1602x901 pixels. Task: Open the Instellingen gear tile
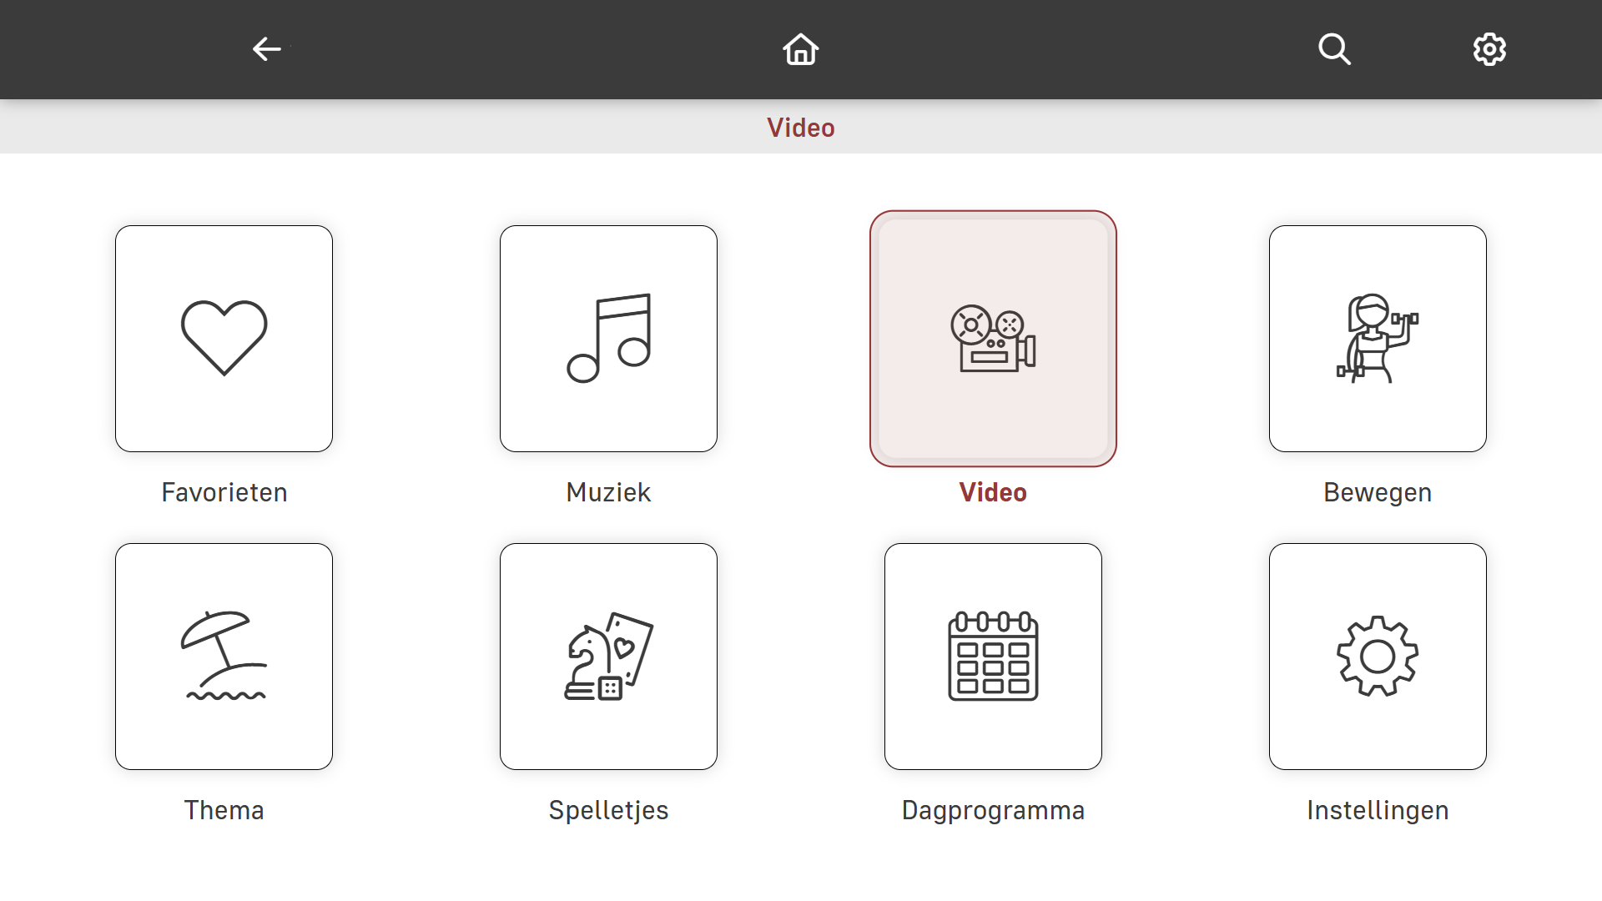click(1378, 657)
